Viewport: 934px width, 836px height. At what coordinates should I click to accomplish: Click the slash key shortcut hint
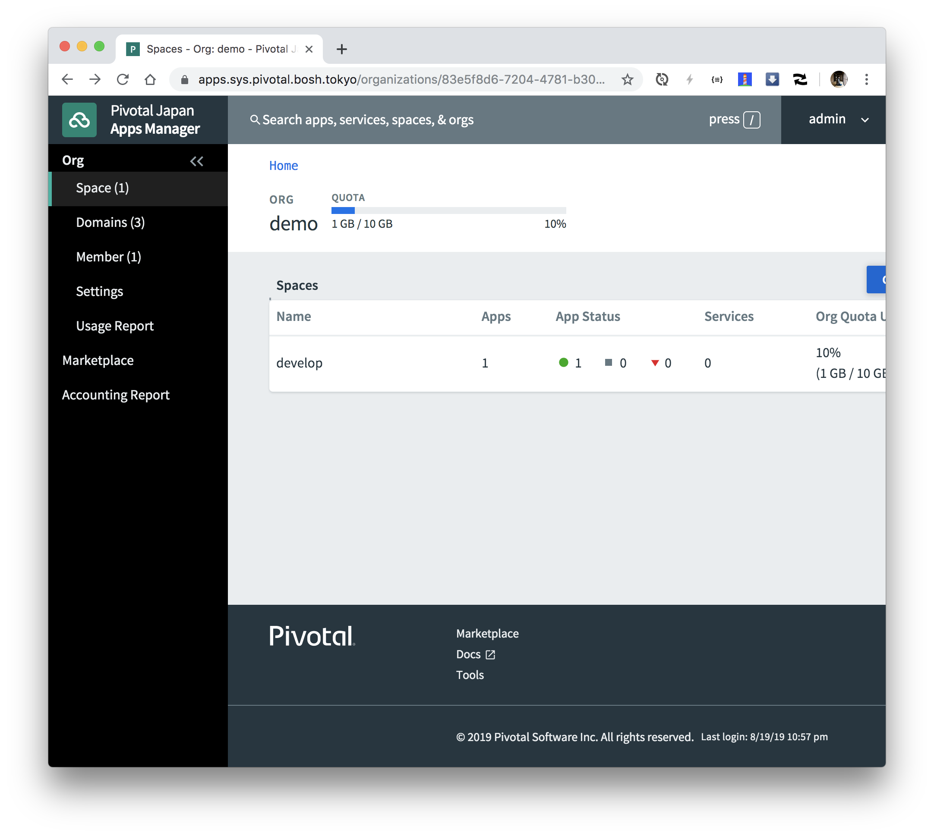pyautogui.click(x=751, y=120)
